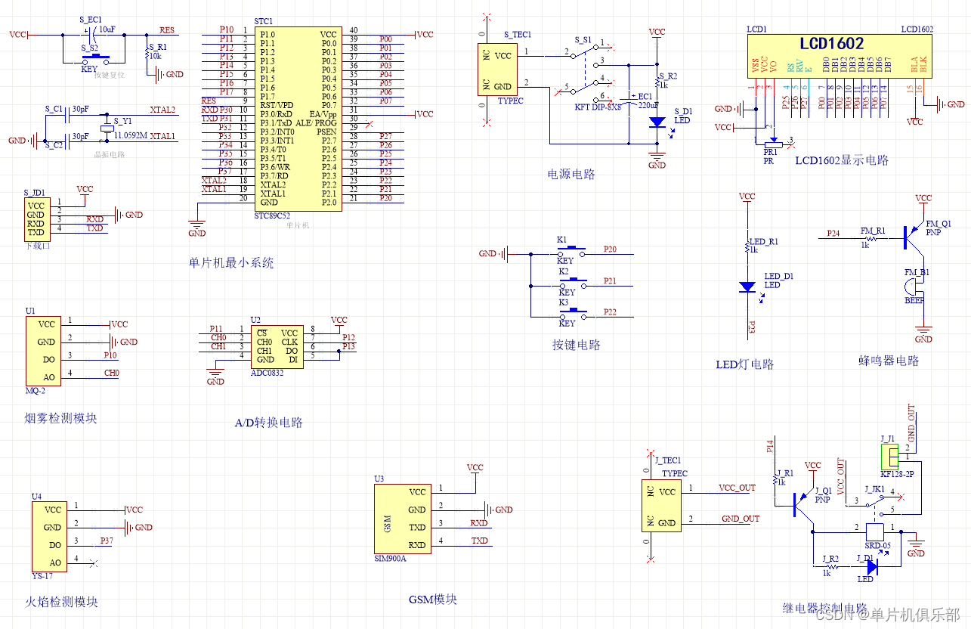971x629 pixels.
Task: Select the S_S2 reset KEY pushbutton symbol
Action: pos(95,57)
